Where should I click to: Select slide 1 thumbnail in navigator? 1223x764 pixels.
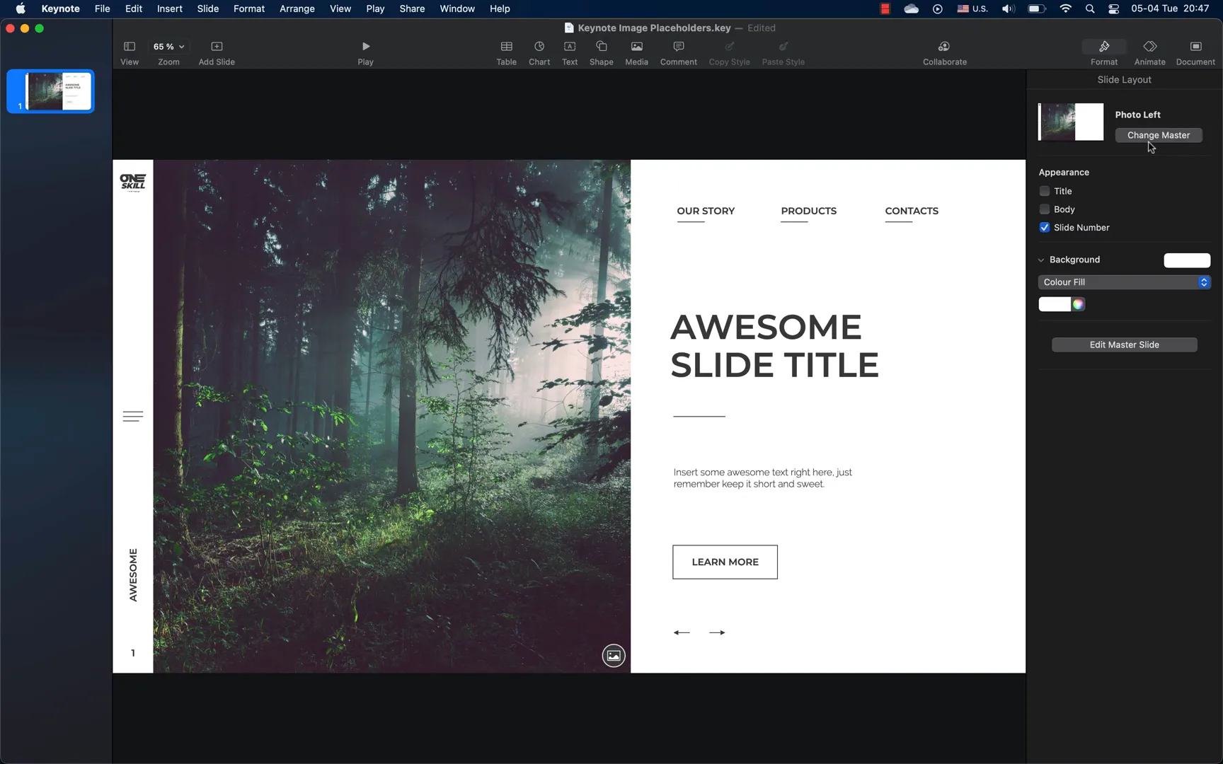click(x=51, y=91)
